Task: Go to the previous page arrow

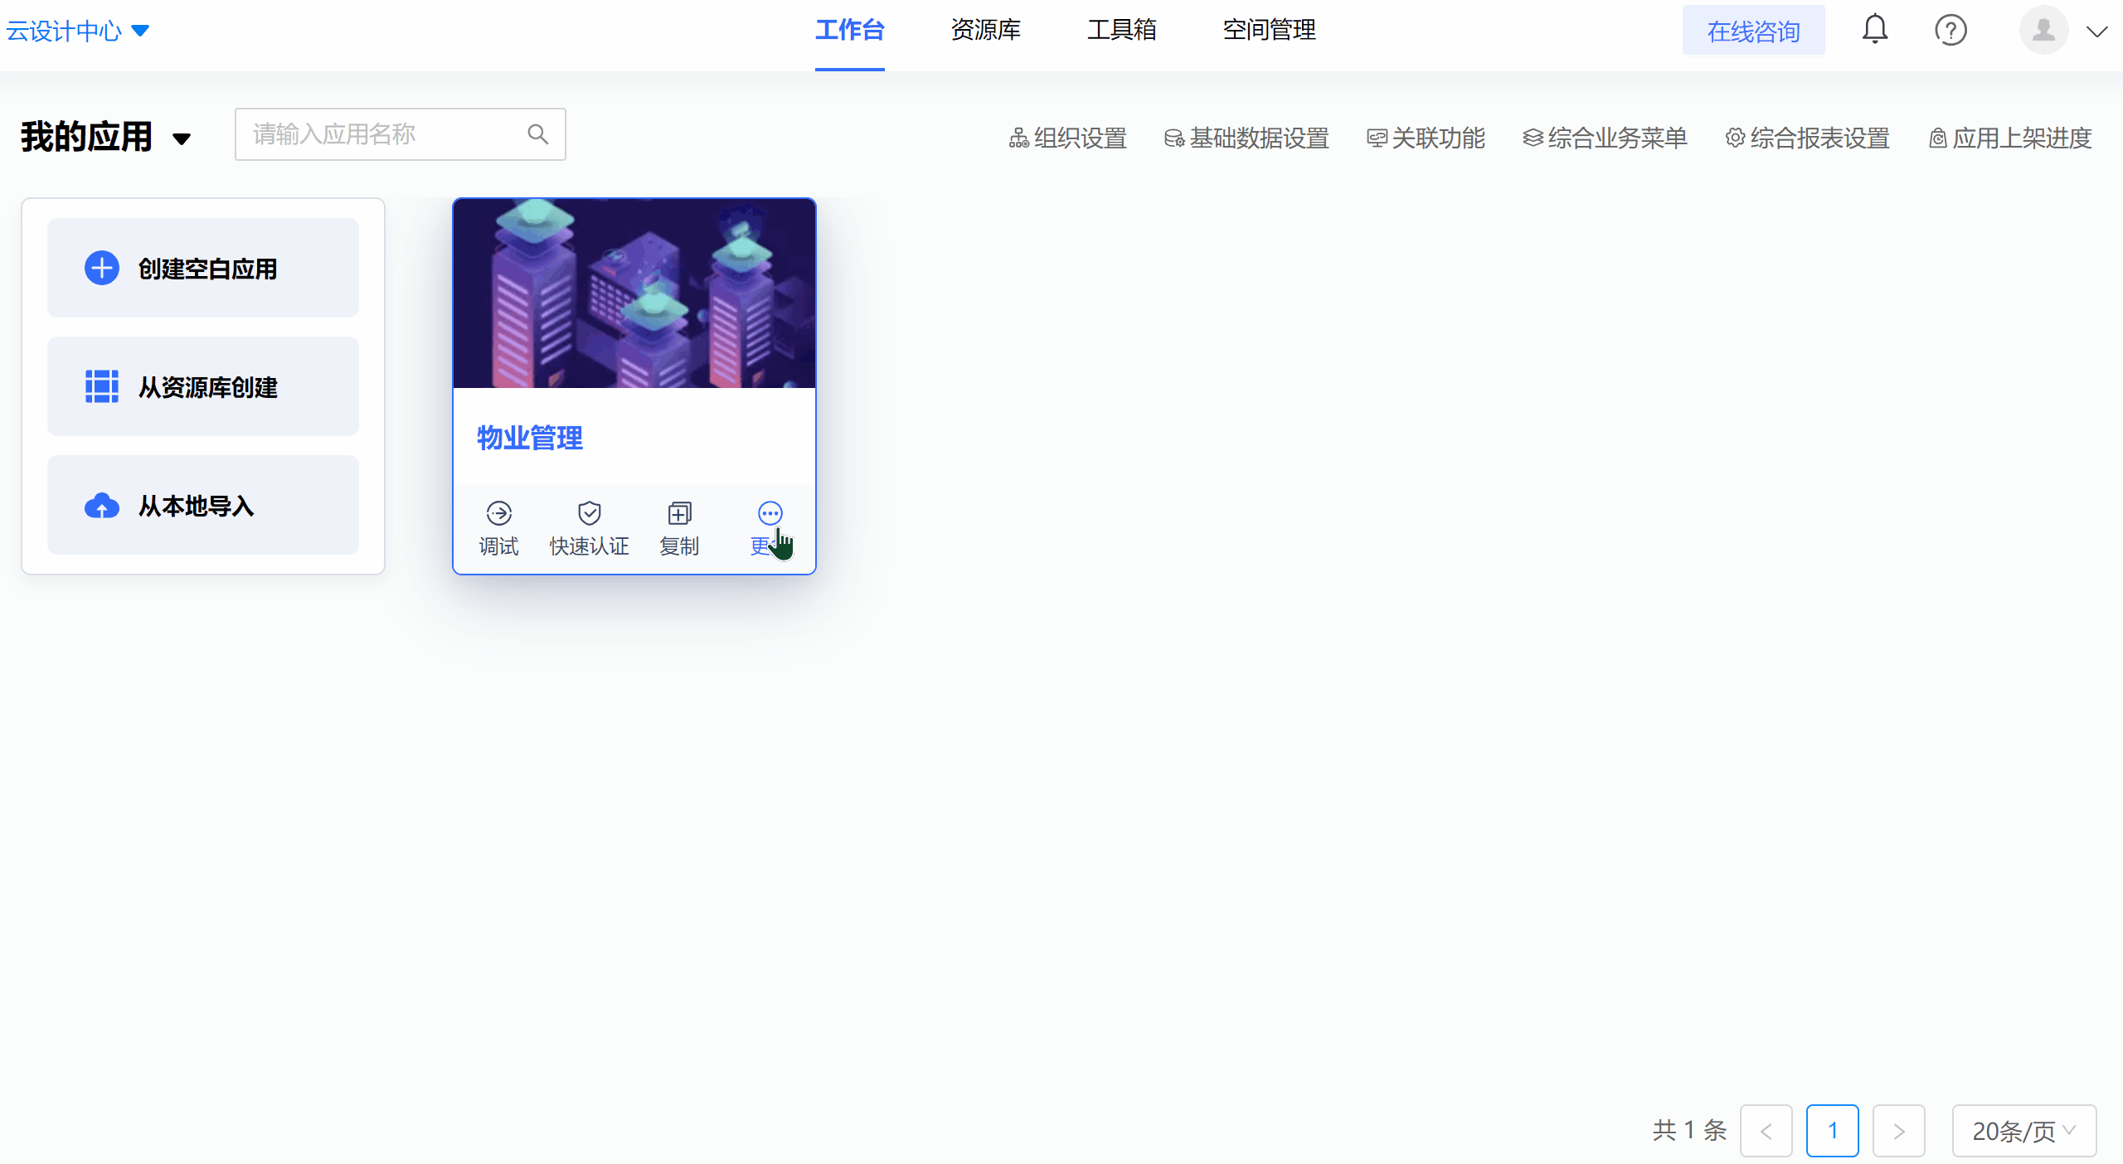Action: pyautogui.click(x=1766, y=1131)
